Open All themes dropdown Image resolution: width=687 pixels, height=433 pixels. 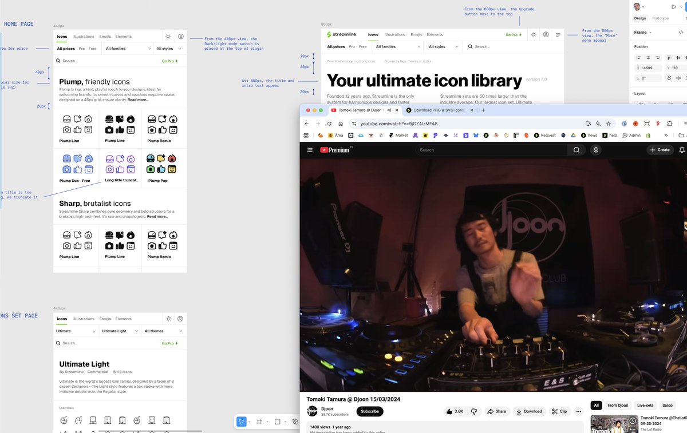click(x=164, y=331)
